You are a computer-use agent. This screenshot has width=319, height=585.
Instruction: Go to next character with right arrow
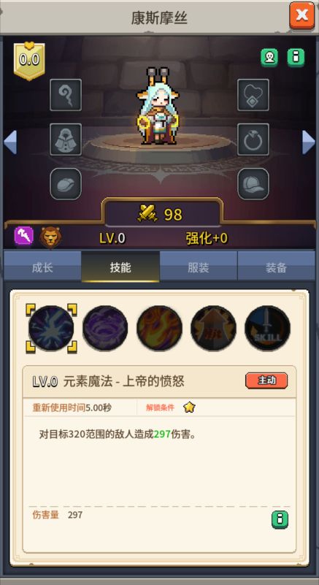point(309,142)
